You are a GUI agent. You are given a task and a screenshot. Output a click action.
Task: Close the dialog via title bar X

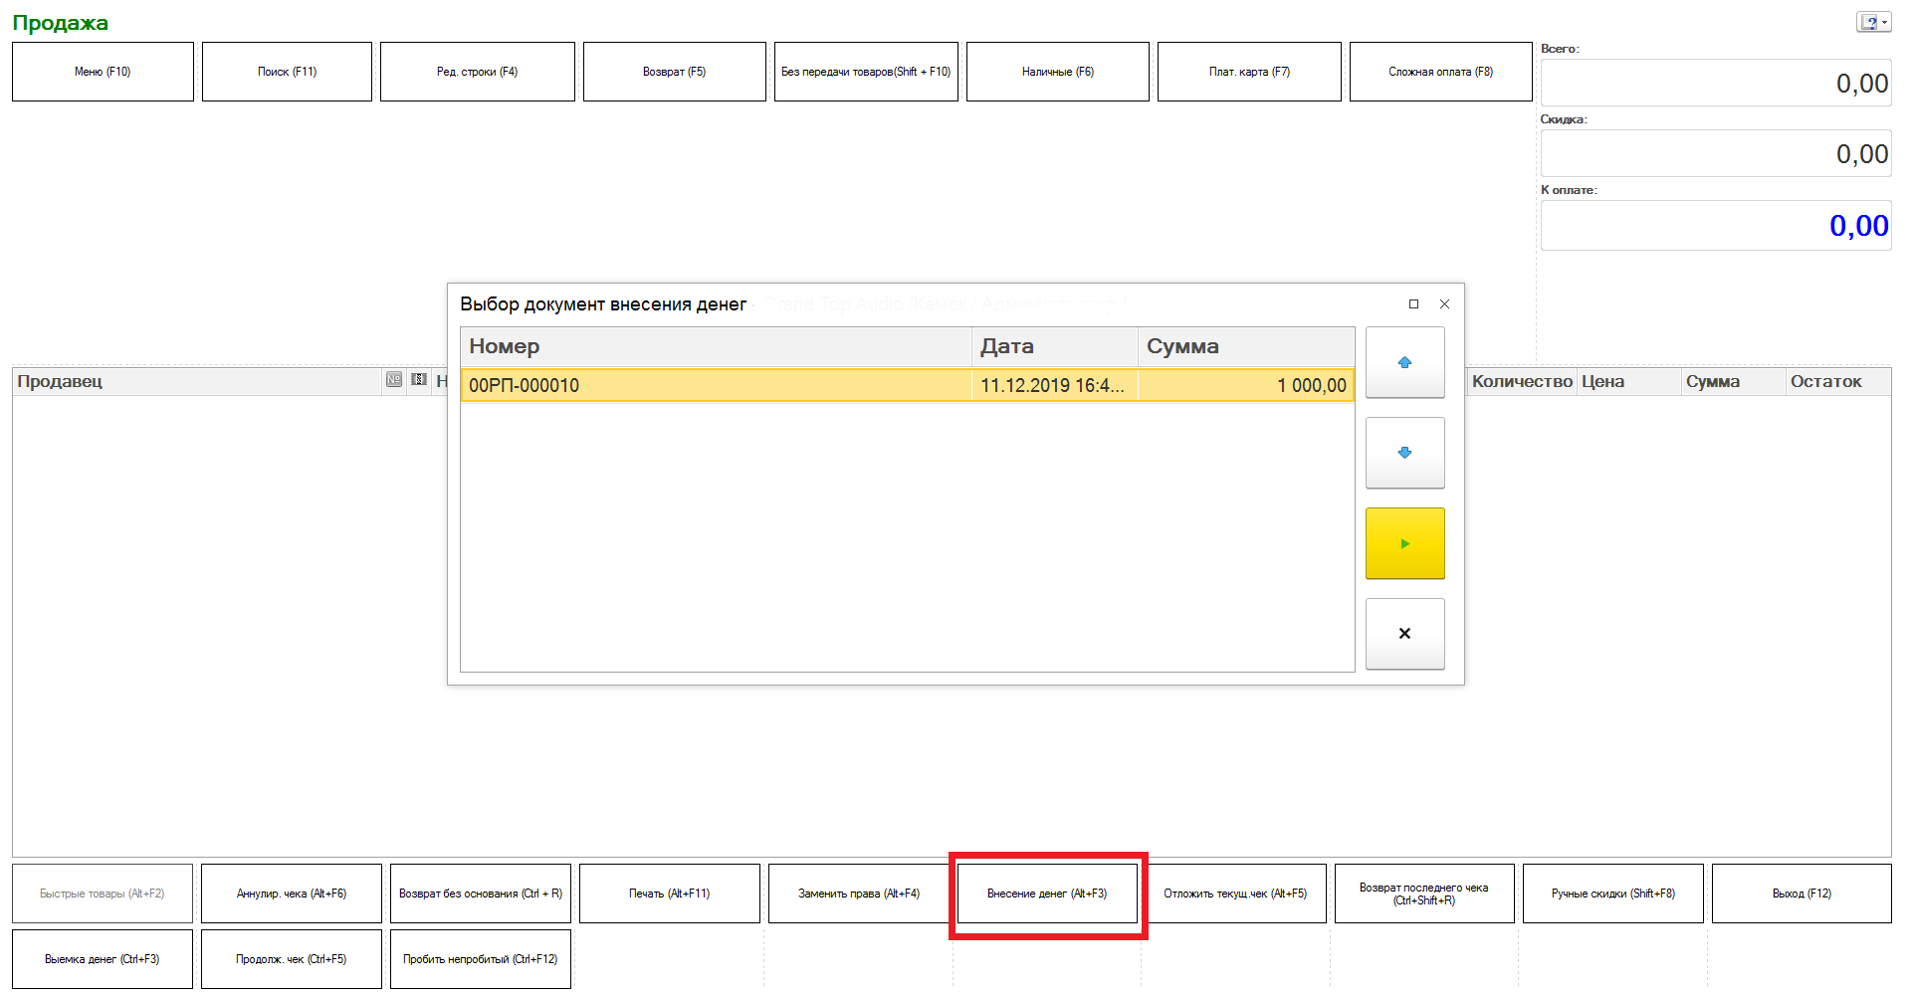click(1444, 304)
